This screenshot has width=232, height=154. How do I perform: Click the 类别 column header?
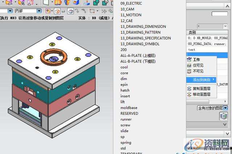[x=192, y=32]
